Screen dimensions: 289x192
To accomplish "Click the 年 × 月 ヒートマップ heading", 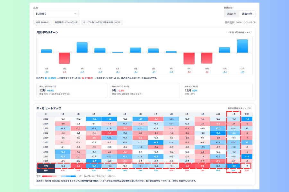I will coord(49,108).
